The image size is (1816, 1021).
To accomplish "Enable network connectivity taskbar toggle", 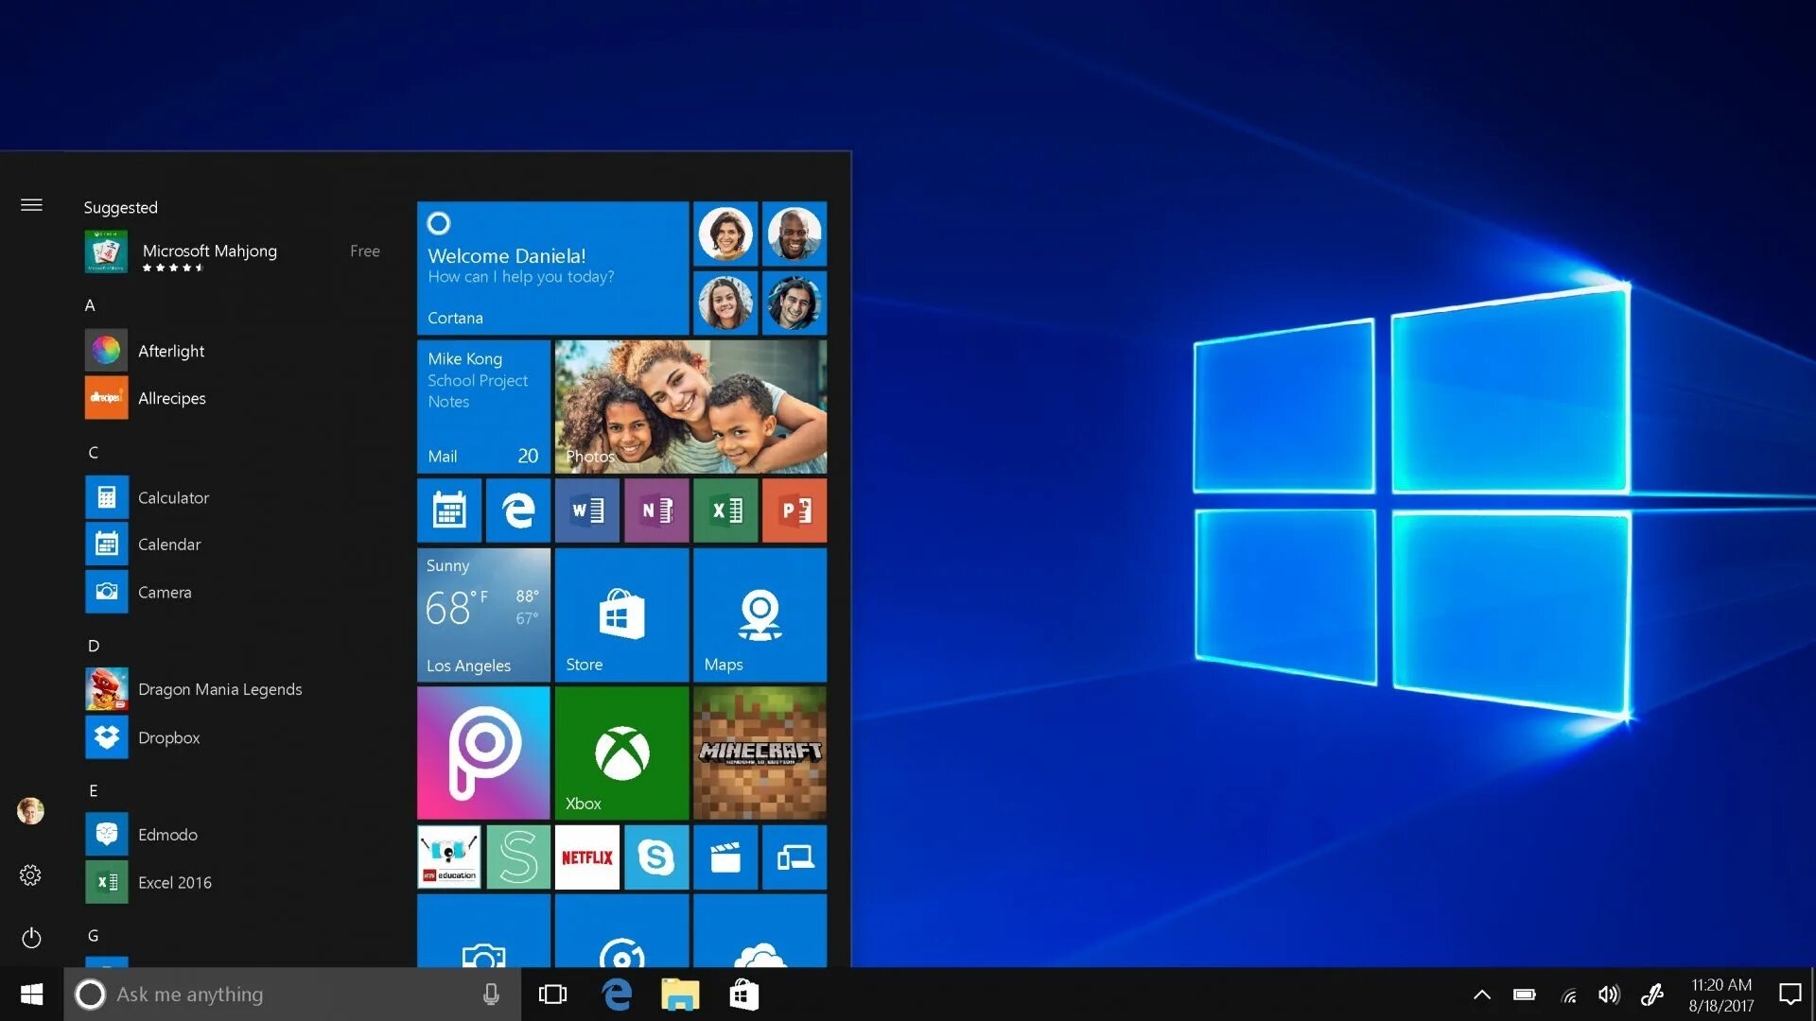I will coord(1569,994).
